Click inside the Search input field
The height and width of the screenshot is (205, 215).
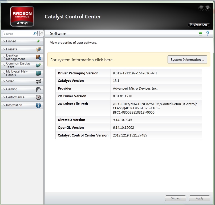[18, 34]
